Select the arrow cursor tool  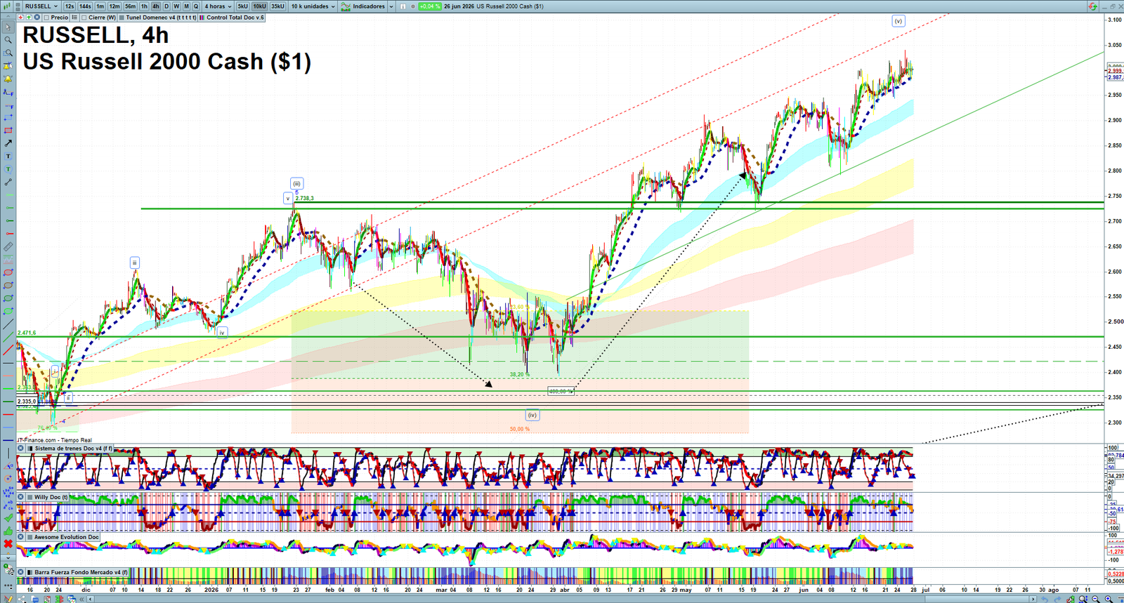click(x=8, y=27)
